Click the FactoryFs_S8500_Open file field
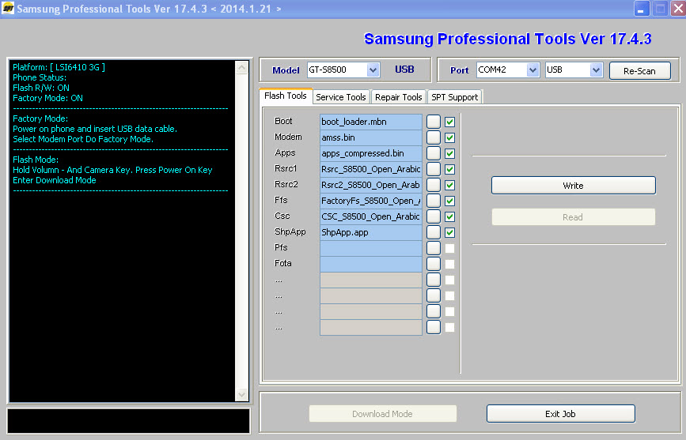 (x=371, y=201)
